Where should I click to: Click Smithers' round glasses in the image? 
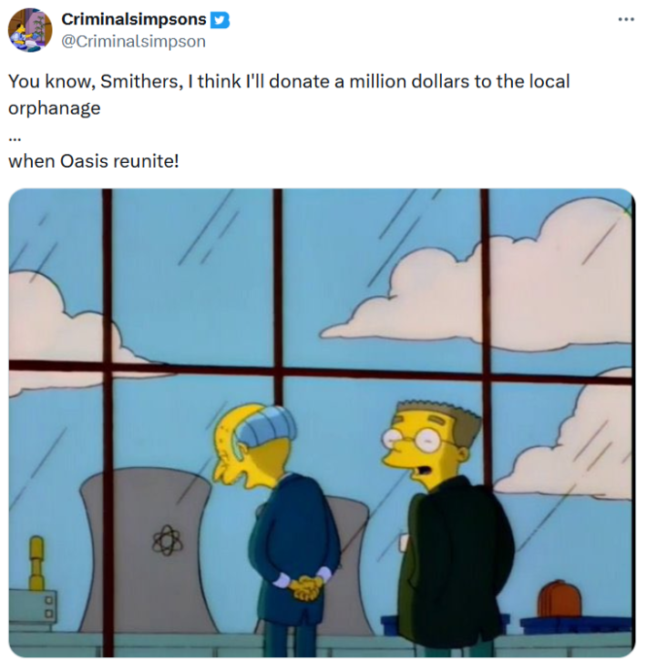pyautogui.click(x=412, y=440)
